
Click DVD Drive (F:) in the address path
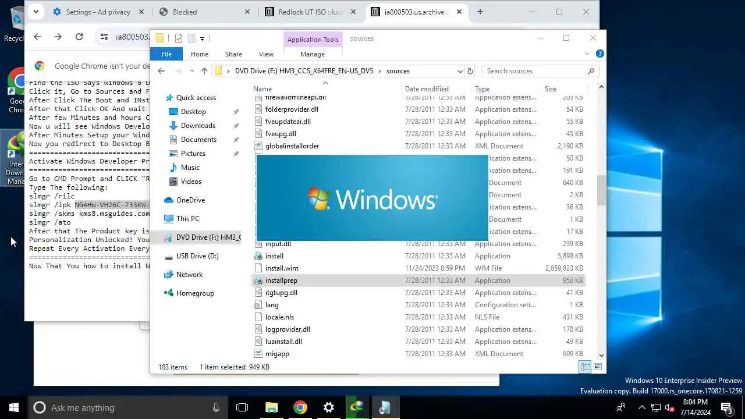point(304,71)
